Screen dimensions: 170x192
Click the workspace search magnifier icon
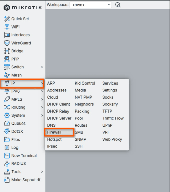point(118,5)
